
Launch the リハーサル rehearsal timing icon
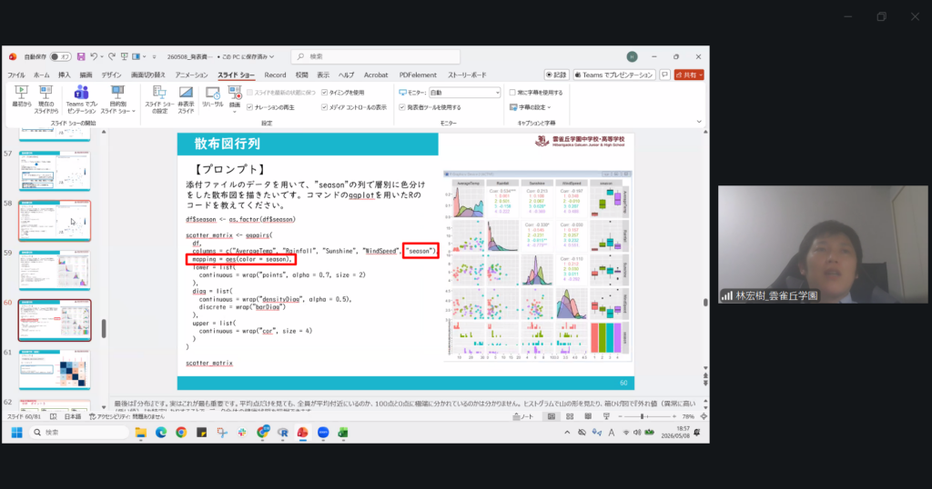click(212, 96)
